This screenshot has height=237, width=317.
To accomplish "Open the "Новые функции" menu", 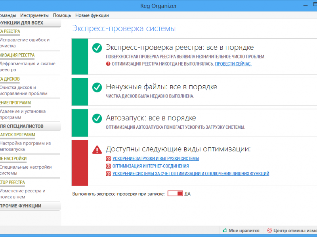I will coord(92,15).
